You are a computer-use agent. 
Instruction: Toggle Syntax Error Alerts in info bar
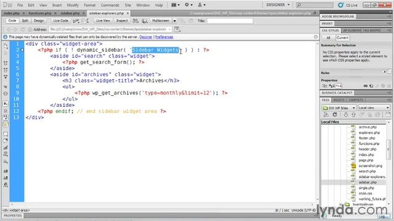(x=6, y=124)
